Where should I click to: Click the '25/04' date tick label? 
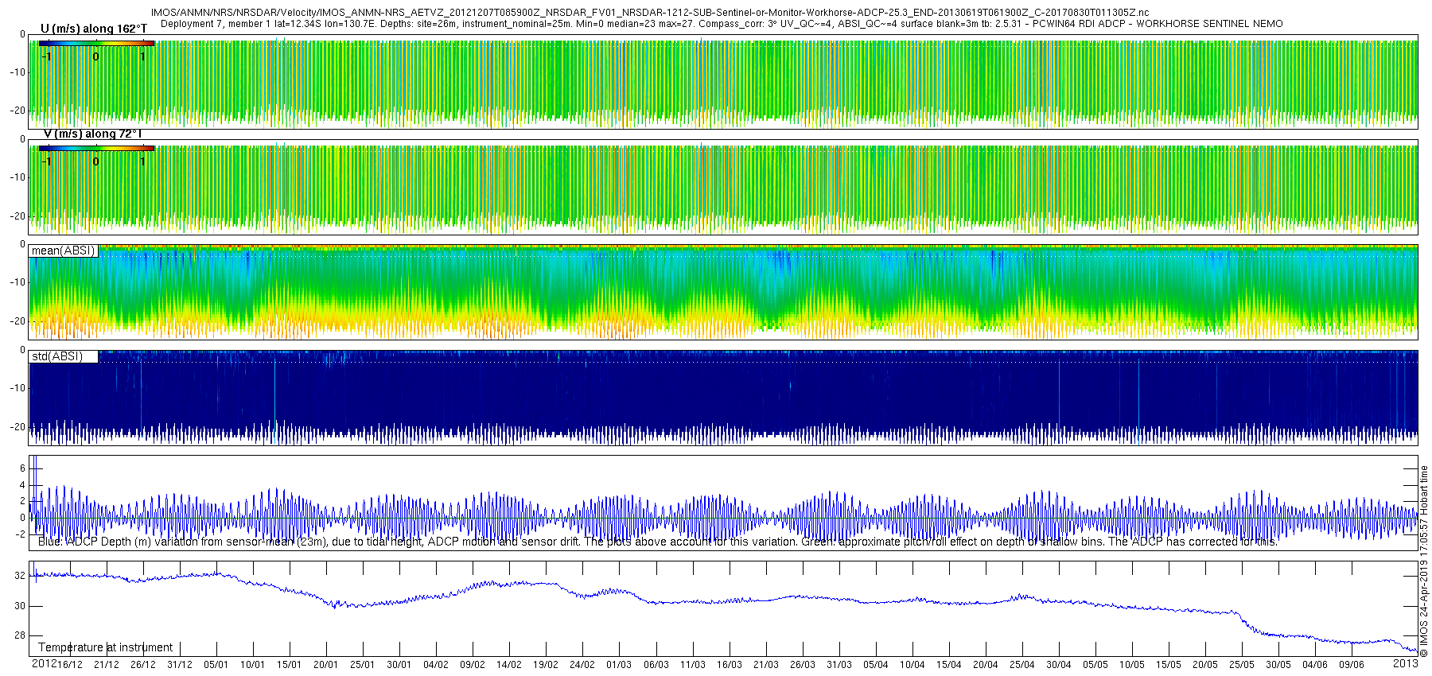1022,665
